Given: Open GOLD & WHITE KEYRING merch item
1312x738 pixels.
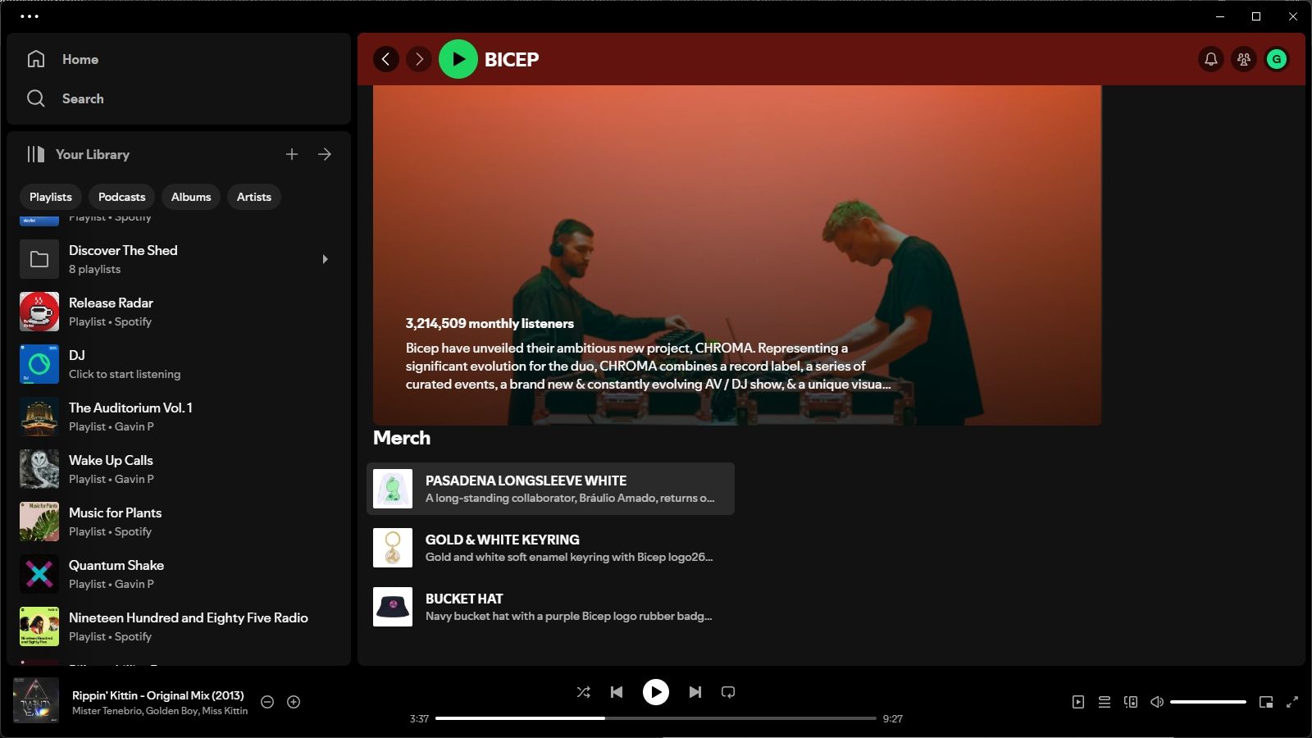Looking at the screenshot, I should 550,548.
